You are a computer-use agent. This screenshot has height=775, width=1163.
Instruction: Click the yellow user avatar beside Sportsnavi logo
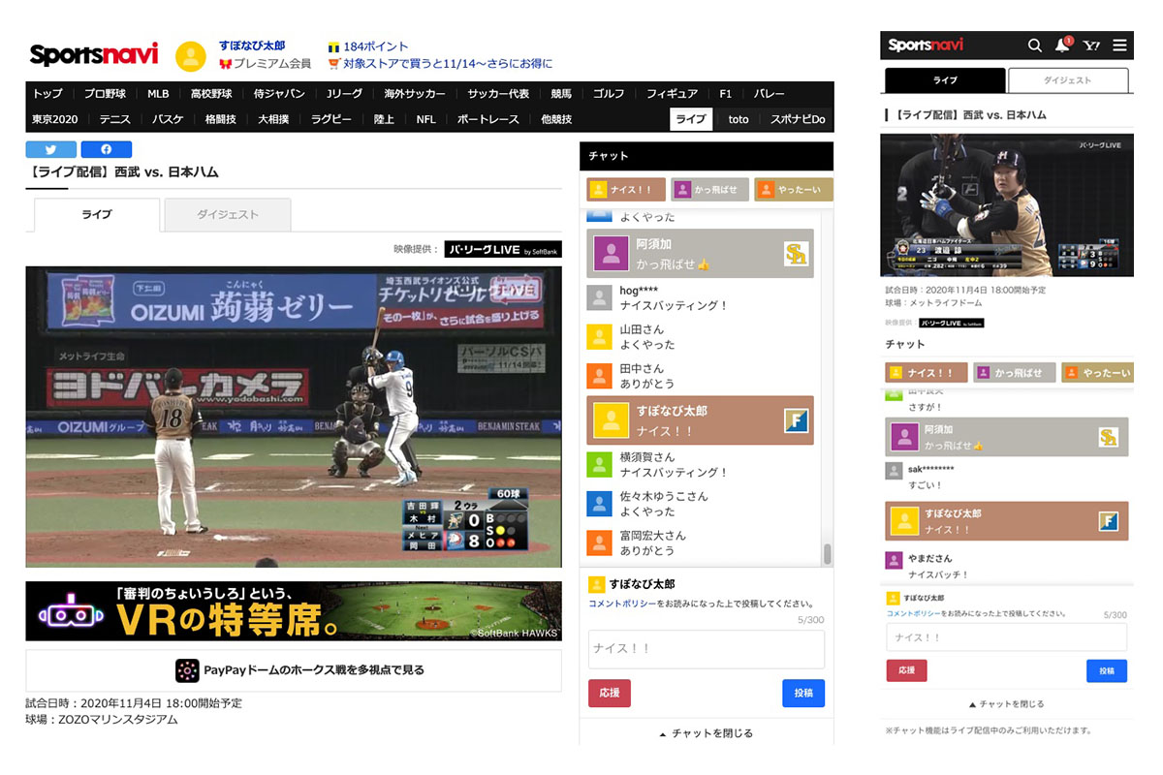(x=190, y=56)
